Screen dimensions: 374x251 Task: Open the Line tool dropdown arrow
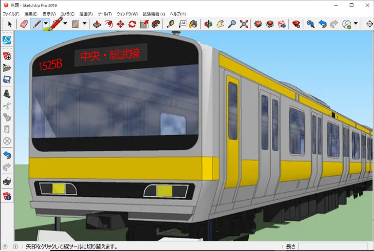tap(46, 24)
